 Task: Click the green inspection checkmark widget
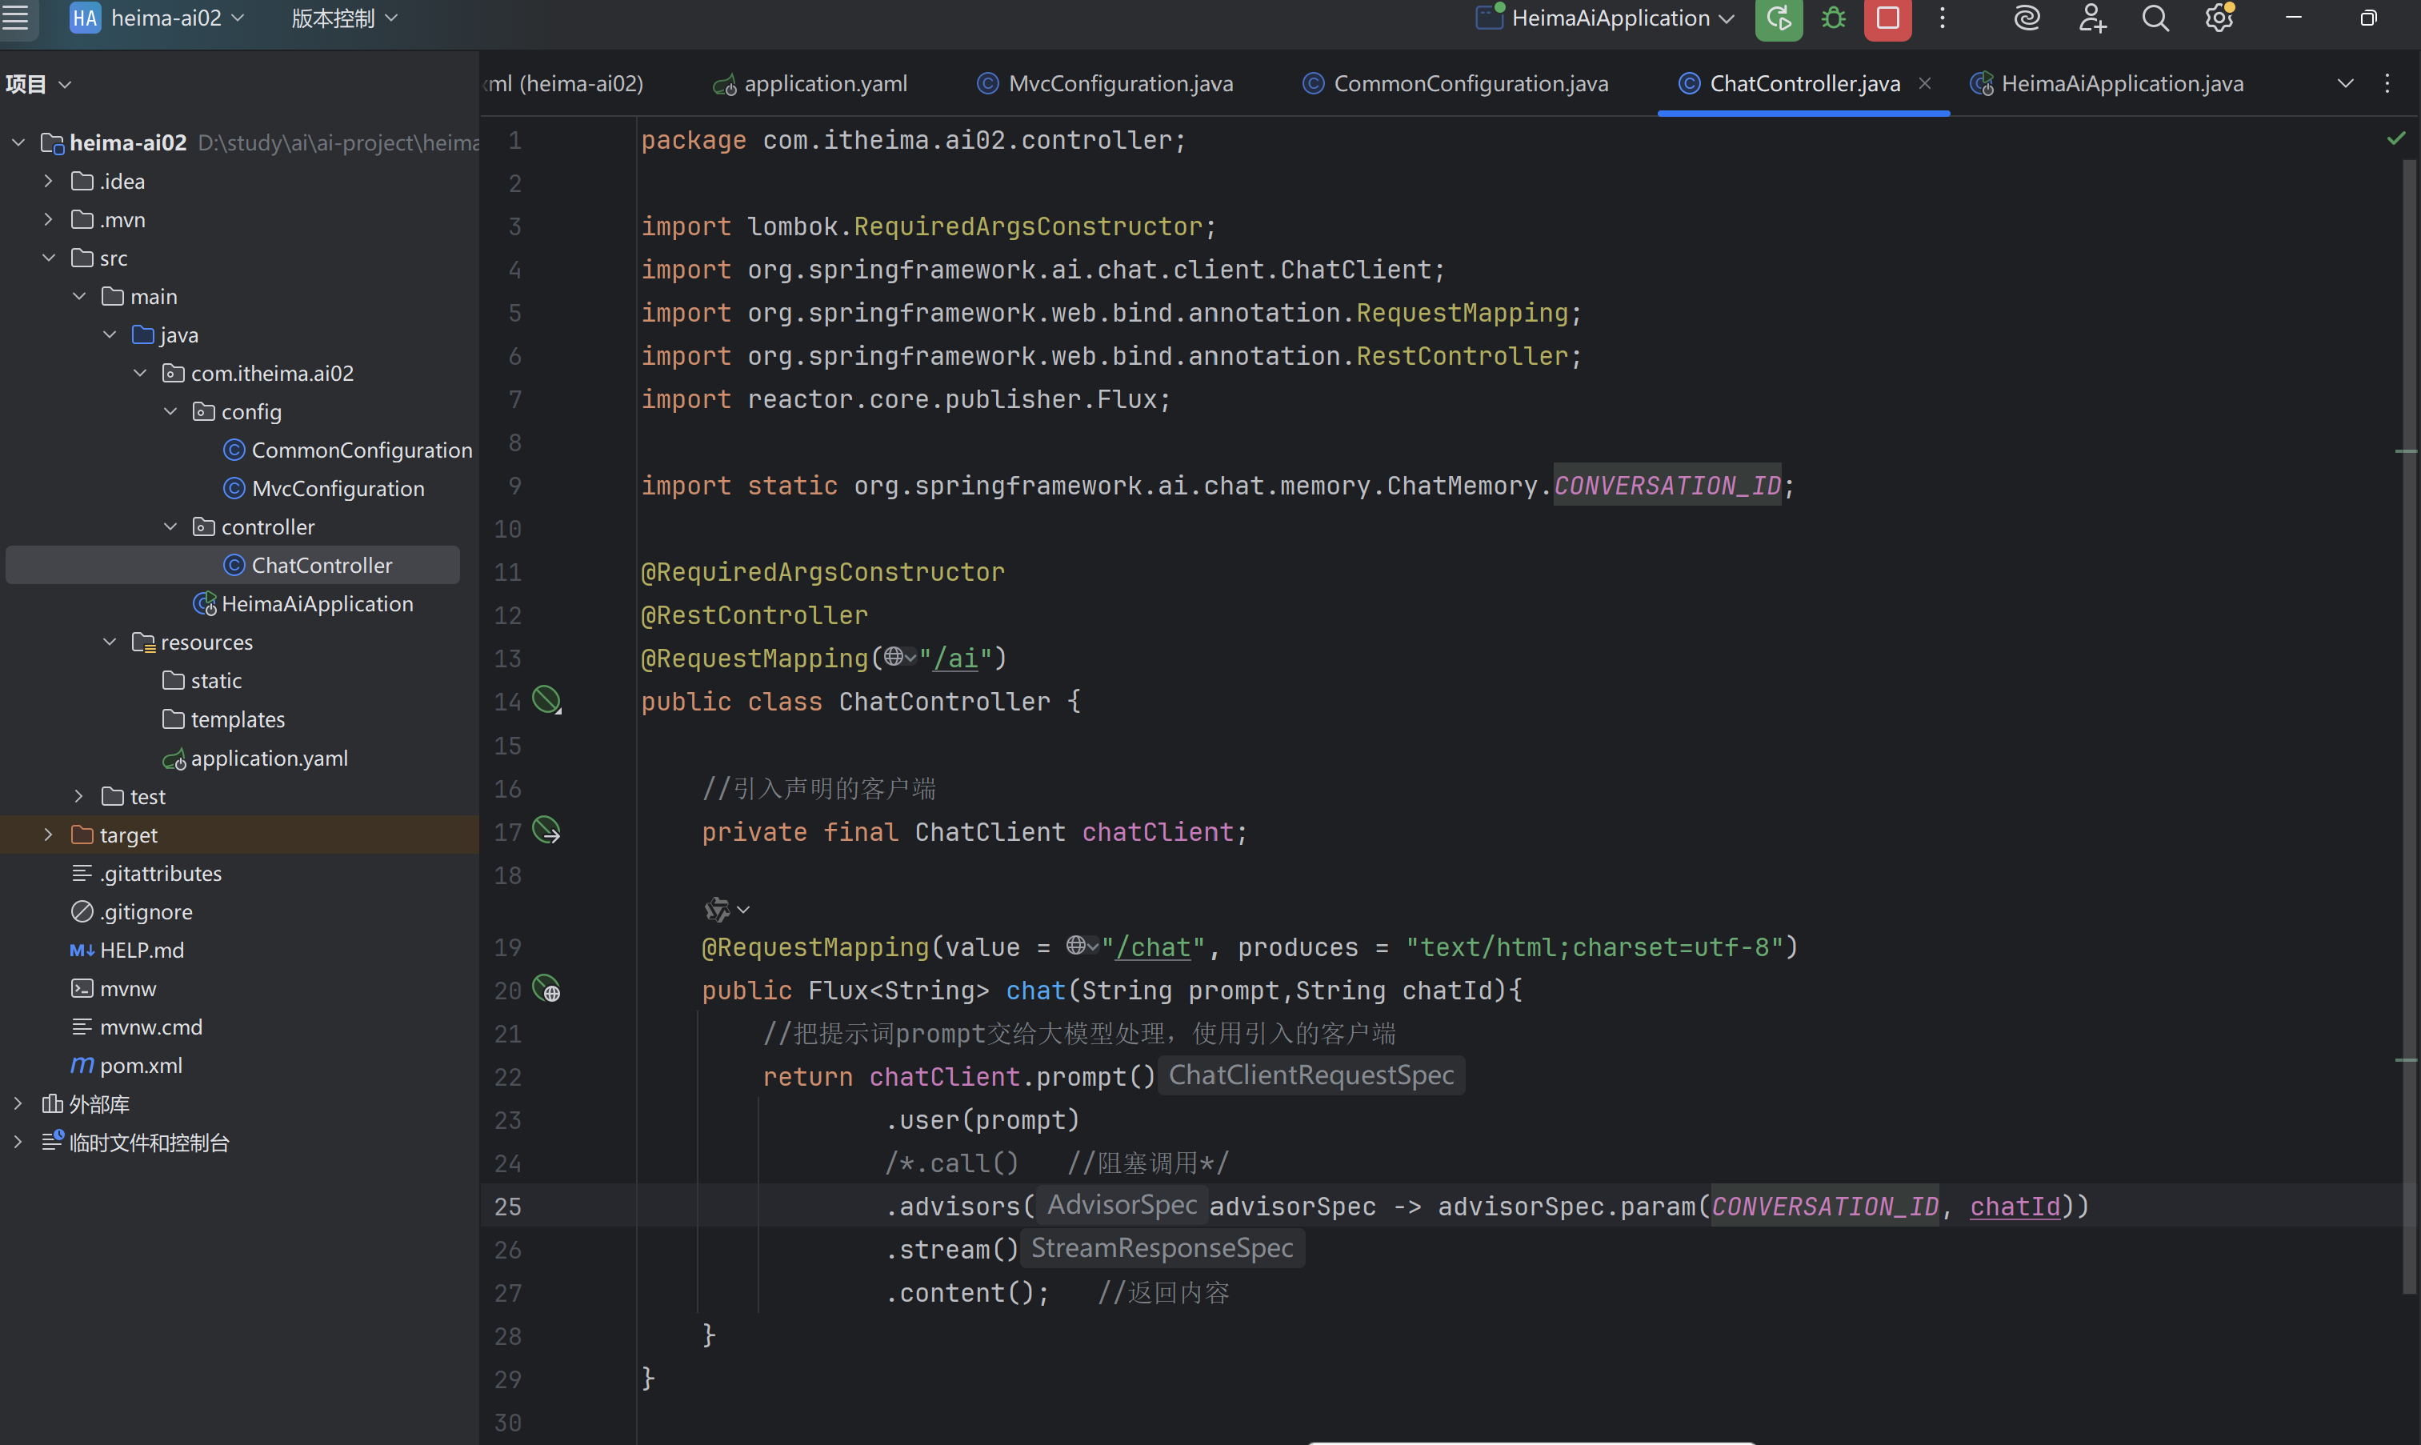point(2395,139)
